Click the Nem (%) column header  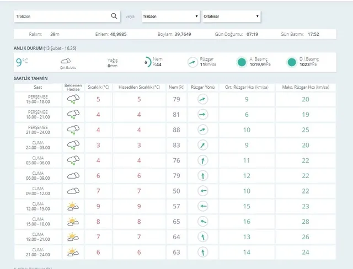pos(176,87)
